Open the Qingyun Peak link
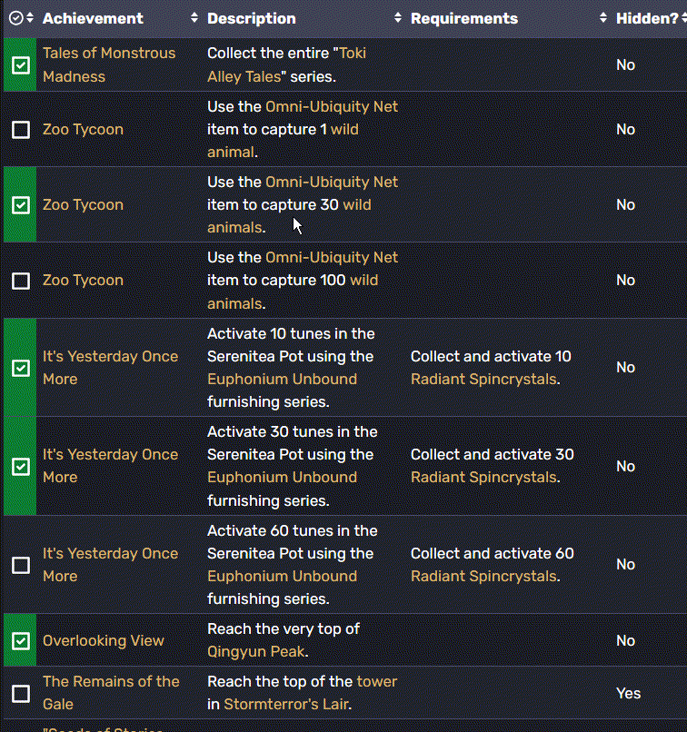The image size is (687, 732). click(256, 652)
